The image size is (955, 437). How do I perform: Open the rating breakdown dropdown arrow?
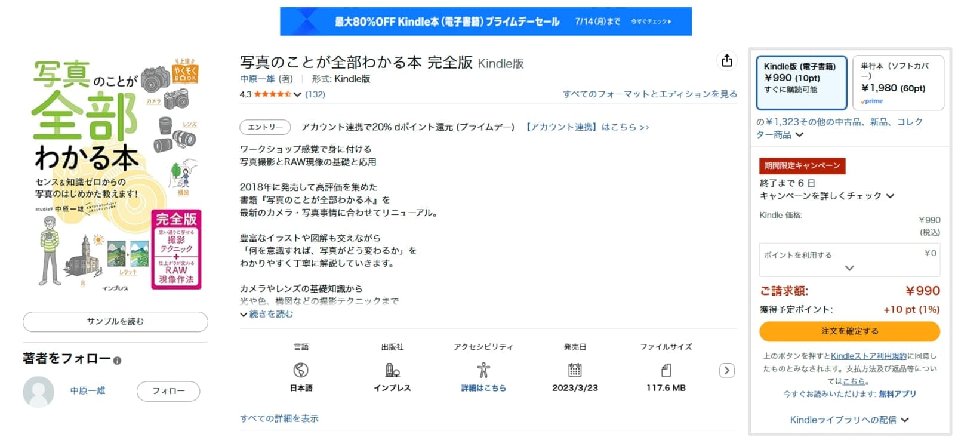point(297,94)
